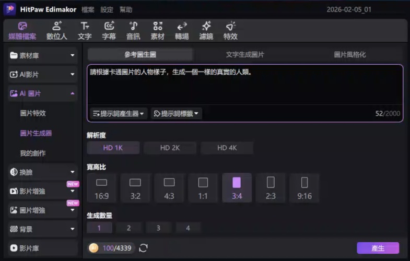Click the 影片增強 sidebar icon
This screenshot has height=261, width=410.
pos(14,191)
